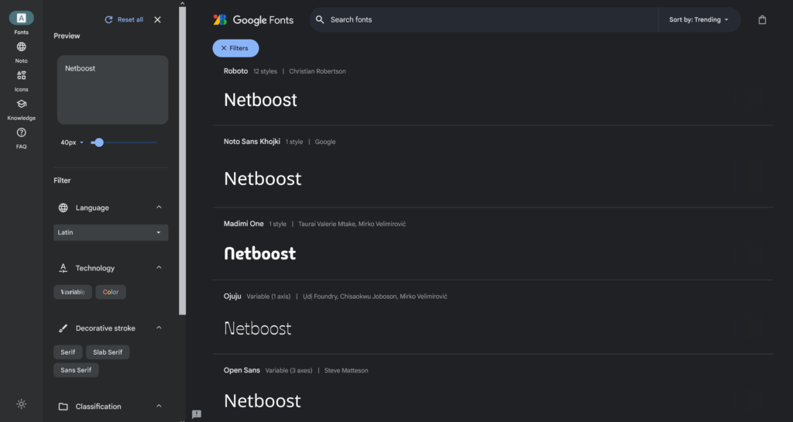Viewport: 793px width, 422px height.
Task: Enable the Slab Serif filter chip
Action: point(108,352)
